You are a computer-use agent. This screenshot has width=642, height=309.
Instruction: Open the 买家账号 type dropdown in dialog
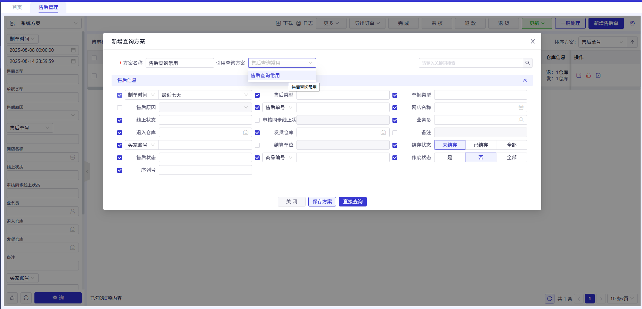(141, 145)
